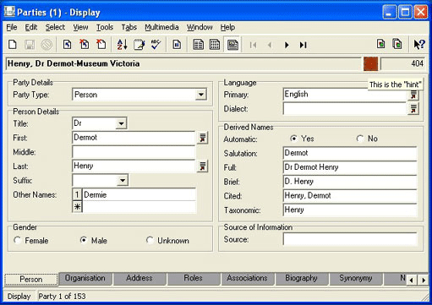
Task: Click the greyed-out Cancel circle icon
Action: (46, 45)
